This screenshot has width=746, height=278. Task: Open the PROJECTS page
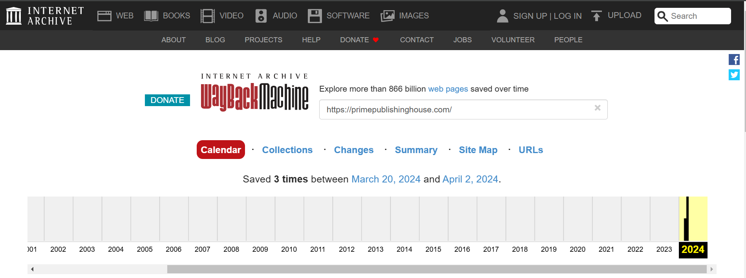click(x=263, y=40)
